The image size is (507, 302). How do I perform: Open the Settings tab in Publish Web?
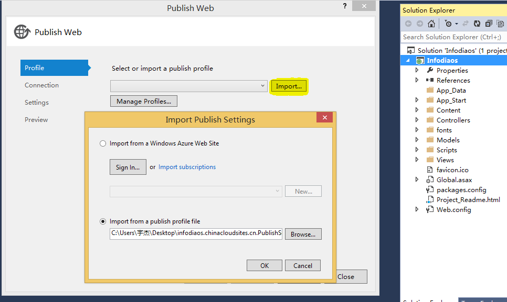coord(37,103)
